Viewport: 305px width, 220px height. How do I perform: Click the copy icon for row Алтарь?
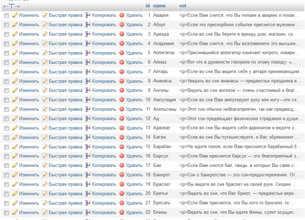click(88, 72)
